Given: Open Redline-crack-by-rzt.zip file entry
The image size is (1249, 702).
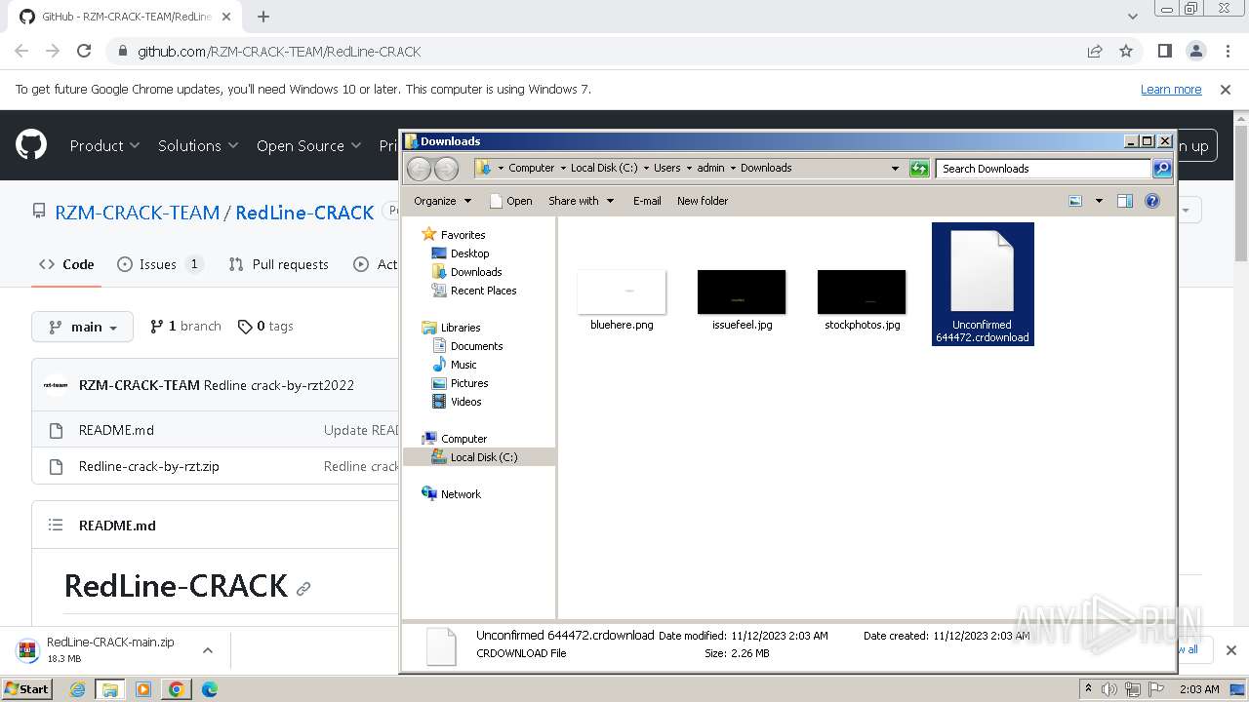Looking at the screenshot, I should pos(148,466).
